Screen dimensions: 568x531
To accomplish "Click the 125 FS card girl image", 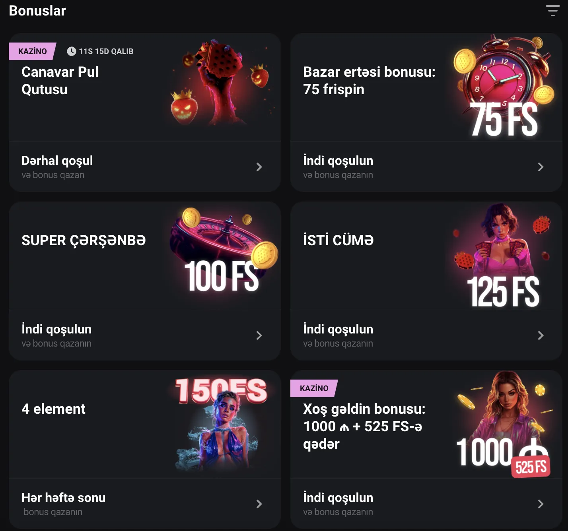I will pos(503,256).
